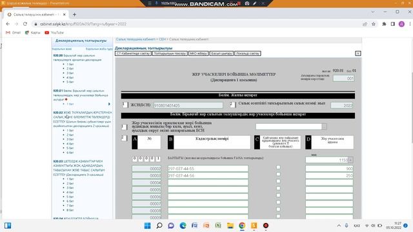Open page 1 бет under form 920.01
The height and width of the screenshot is (232, 413).
coord(70,104)
